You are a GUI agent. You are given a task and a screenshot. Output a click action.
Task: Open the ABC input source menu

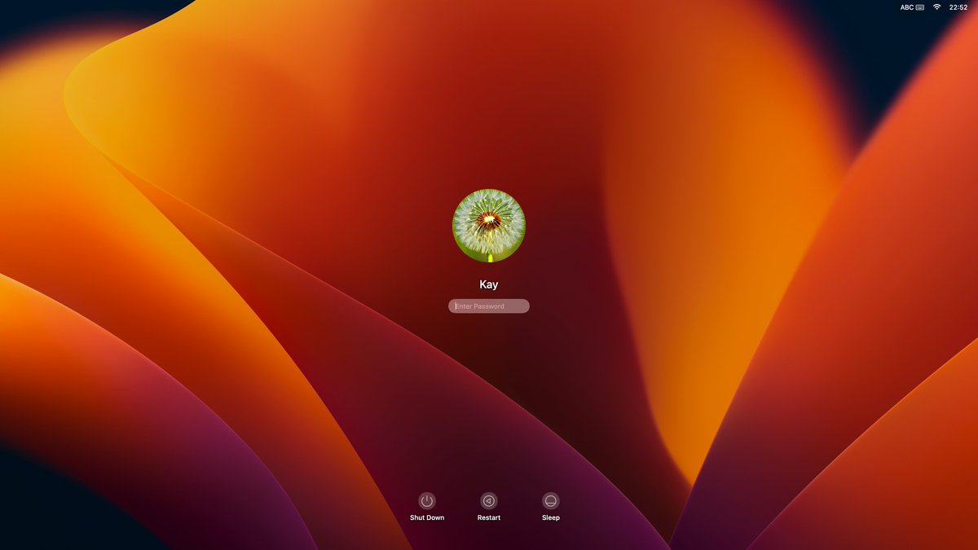click(x=912, y=7)
